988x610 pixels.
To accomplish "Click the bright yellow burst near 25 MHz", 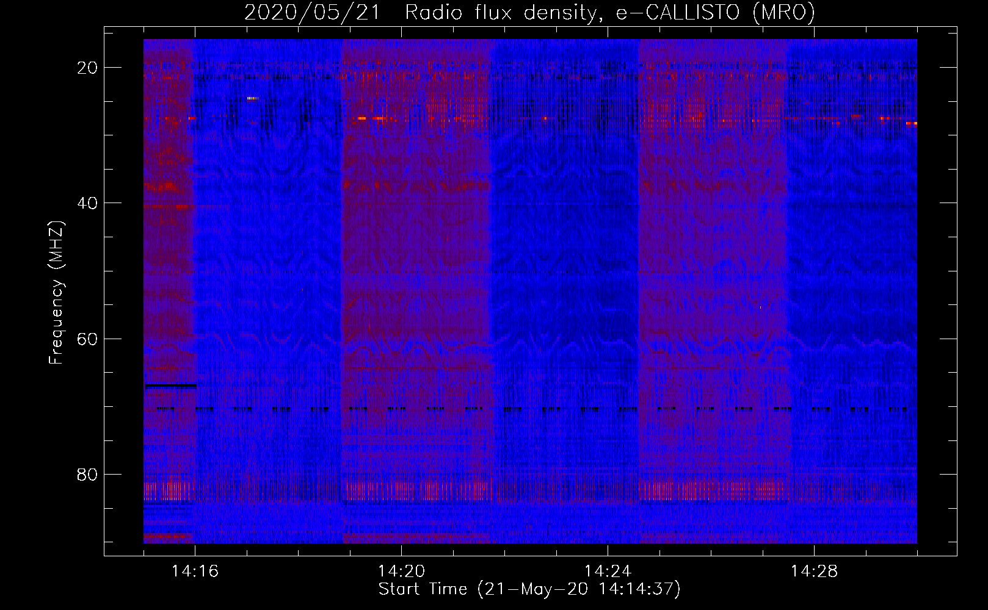I will 253,98.
